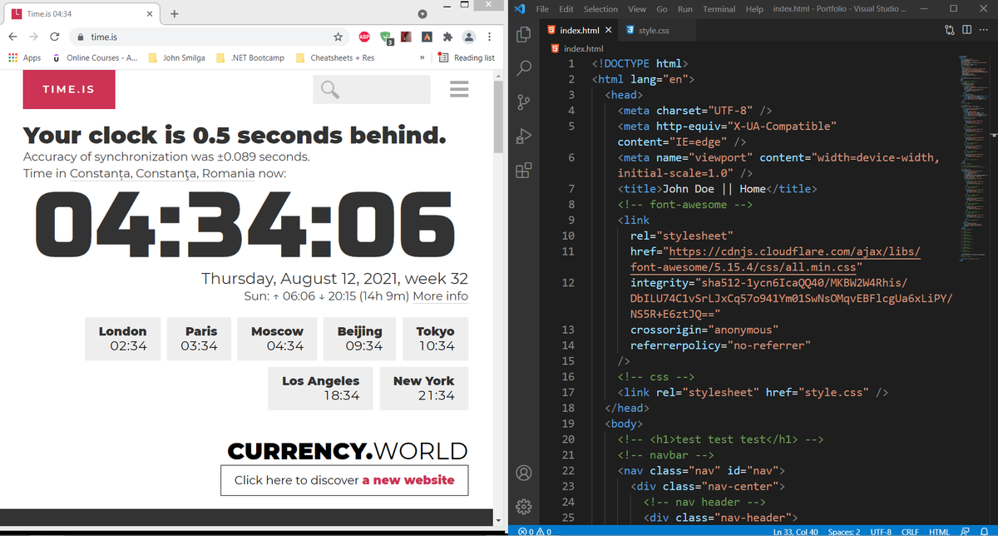The image size is (998, 536).
Task: Split the VS Code editor right
Action: 966,31
